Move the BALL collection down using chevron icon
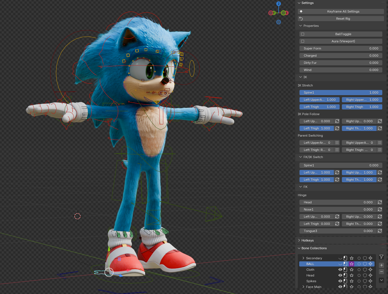Image resolution: width=388 pixels, height=294 pixels. tap(381, 280)
